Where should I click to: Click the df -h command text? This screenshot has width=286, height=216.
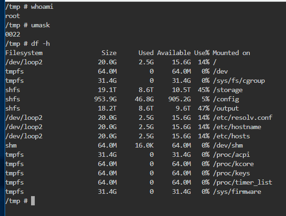point(40,43)
